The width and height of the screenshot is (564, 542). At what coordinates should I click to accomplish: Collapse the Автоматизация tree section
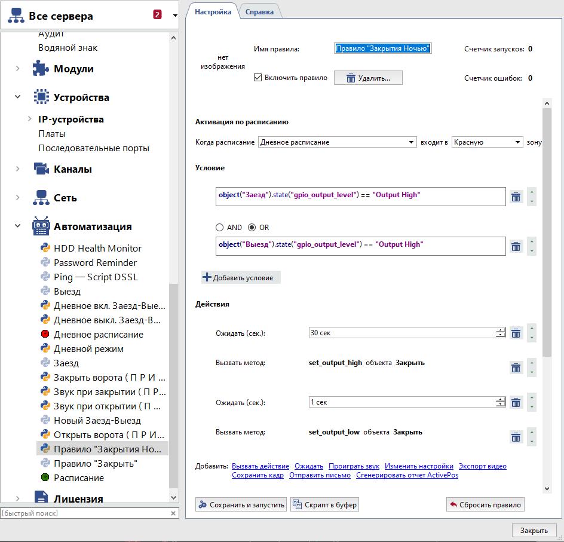click(18, 226)
